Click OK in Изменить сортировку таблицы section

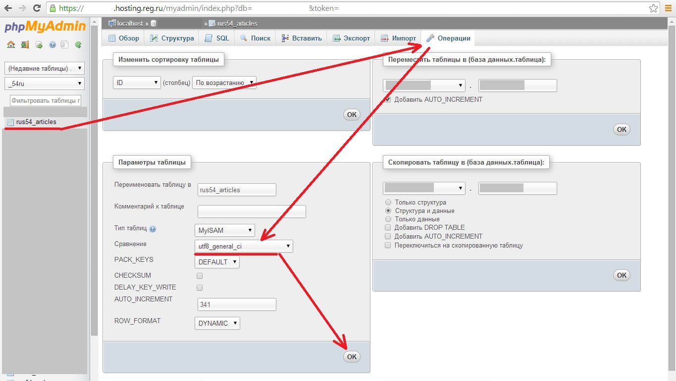pos(352,115)
